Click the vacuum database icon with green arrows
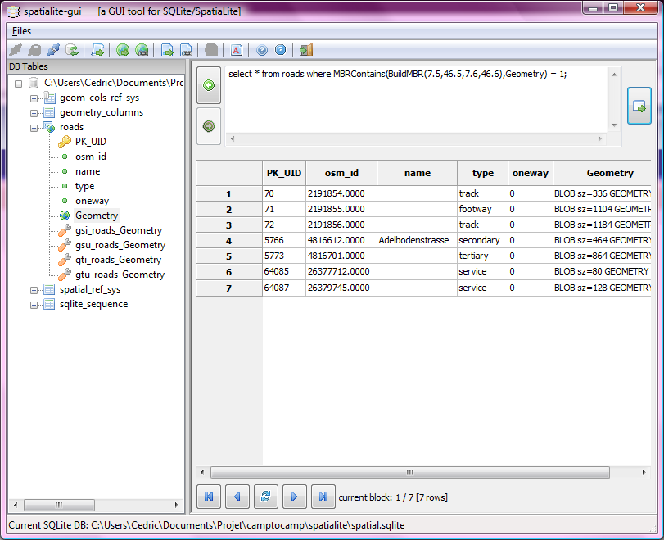The image size is (664, 540). [72, 50]
